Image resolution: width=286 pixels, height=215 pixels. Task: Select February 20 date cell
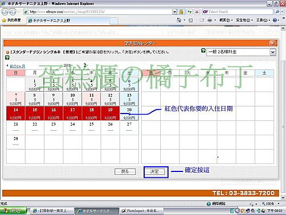click(x=129, y=114)
